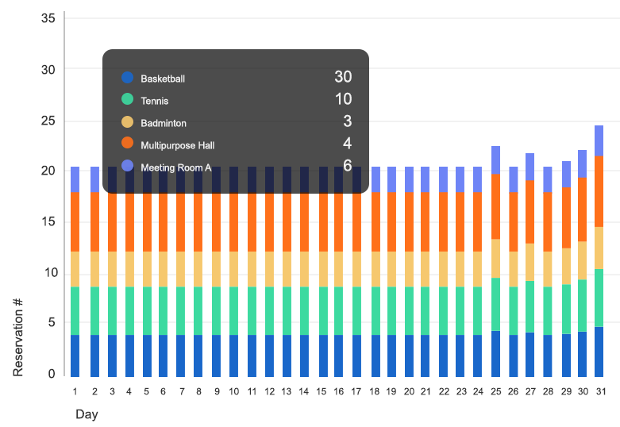The width and height of the screenshot is (620, 427).
Task: Select the Basketball label in the tooltip
Action: (163, 79)
